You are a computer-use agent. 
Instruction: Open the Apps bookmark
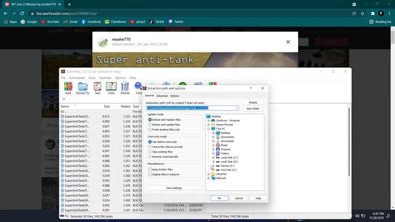(x=10, y=22)
